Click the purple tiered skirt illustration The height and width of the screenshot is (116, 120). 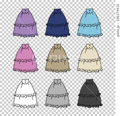coord(25,23)
